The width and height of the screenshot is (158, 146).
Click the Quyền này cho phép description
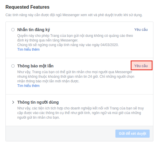click(x=75, y=38)
